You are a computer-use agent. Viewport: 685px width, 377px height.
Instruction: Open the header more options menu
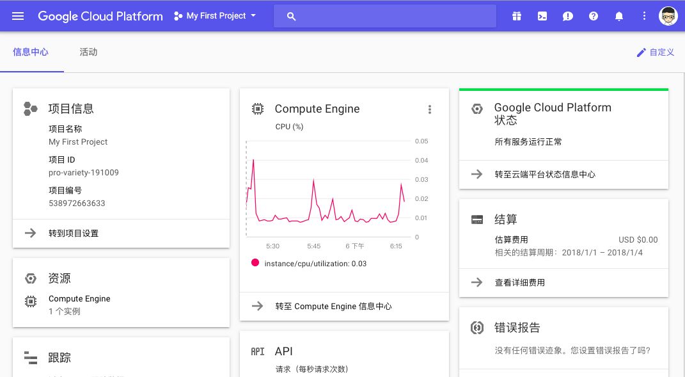pyautogui.click(x=644, y=16)
